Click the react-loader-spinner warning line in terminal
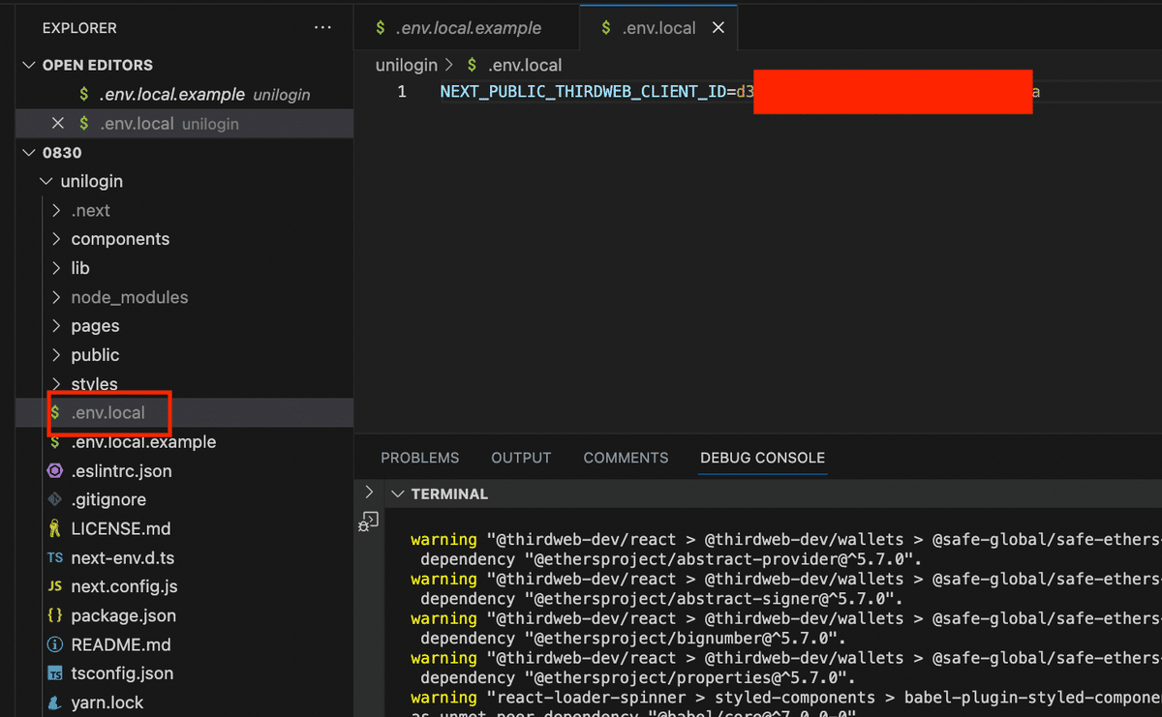Image resolution: width=1162 pixels, height=717 pixels. [x=784, y=698]
